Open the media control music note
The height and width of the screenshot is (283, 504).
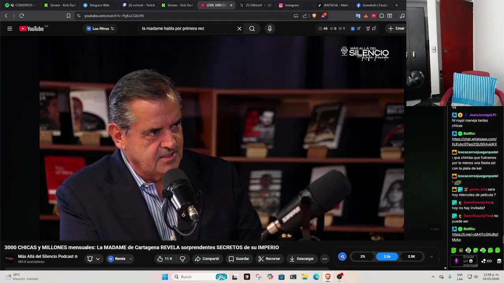(402, 16)
